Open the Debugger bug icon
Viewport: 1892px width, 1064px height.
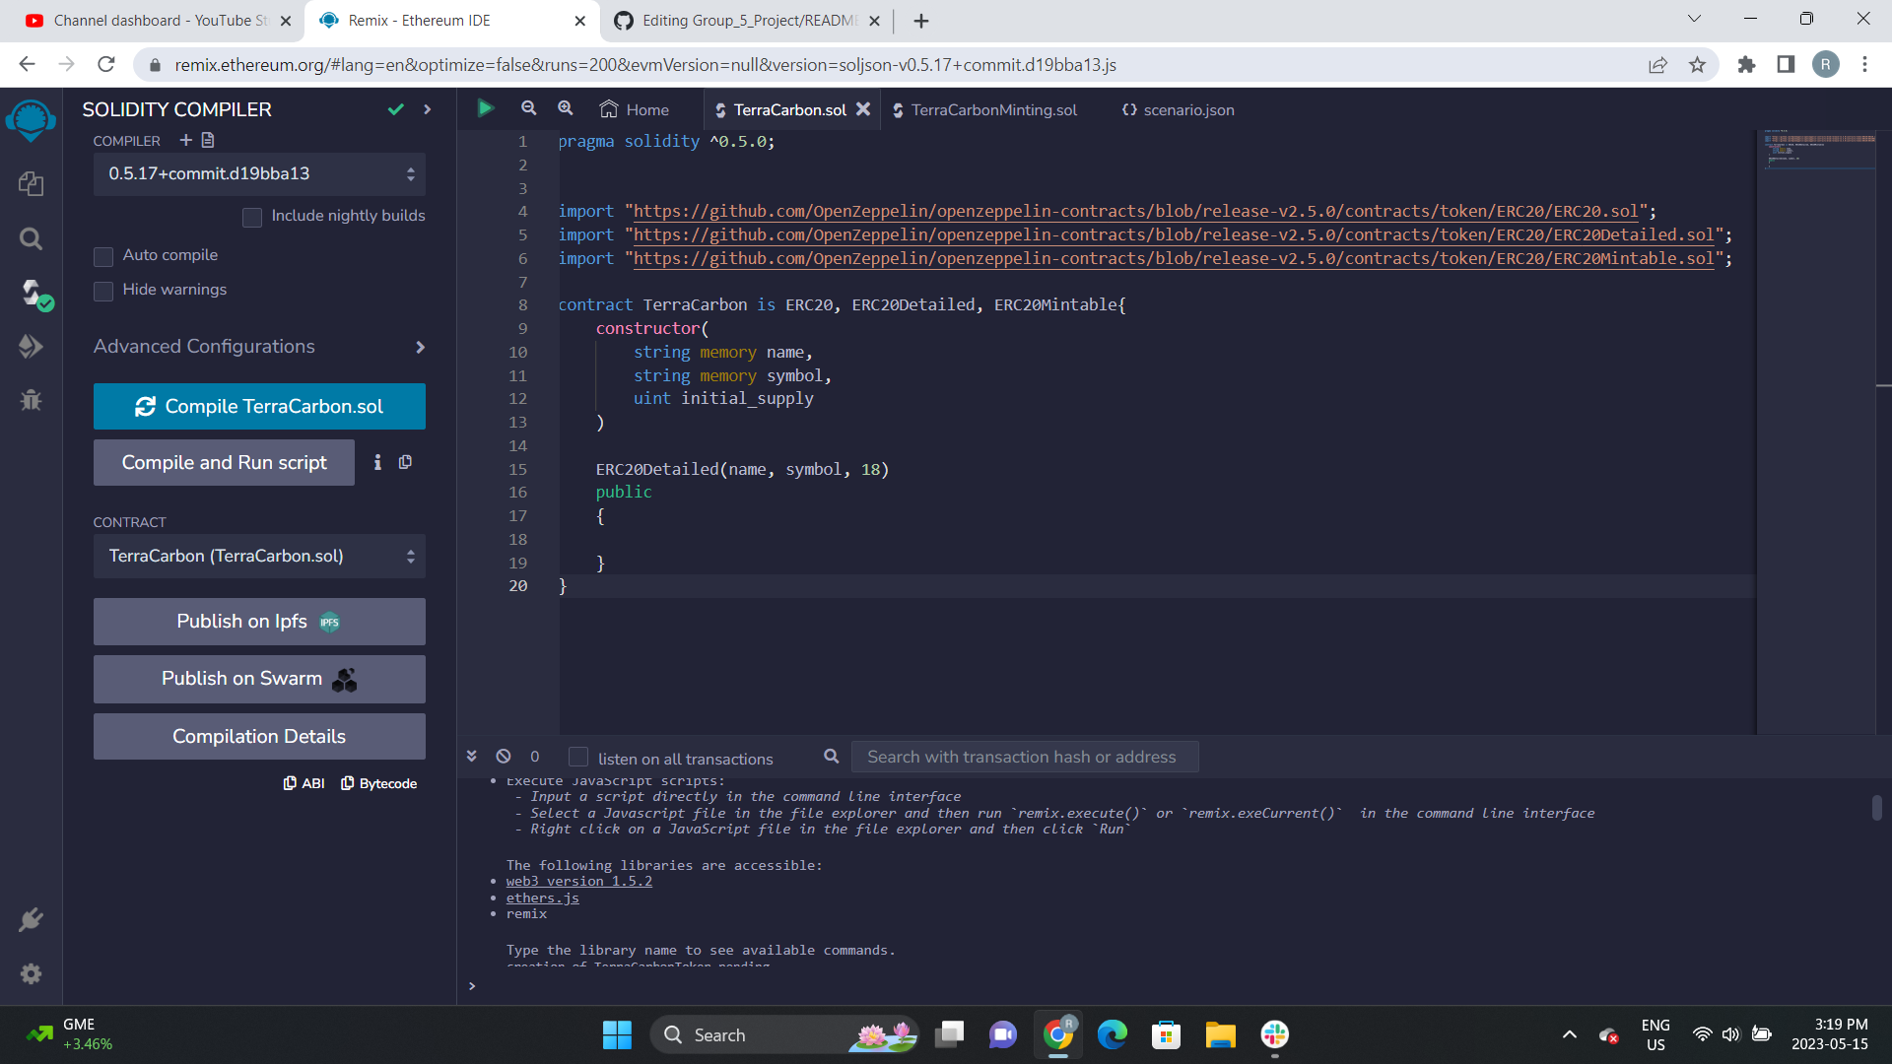coord(31,400)
